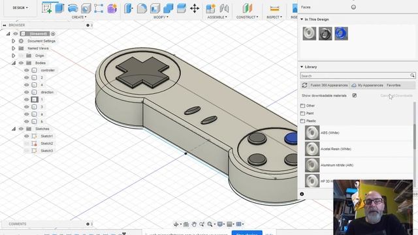Select the purple Create Form tool
Image resolution: width=418 pixels, height=235 pixels.
[x=112, y=8]
